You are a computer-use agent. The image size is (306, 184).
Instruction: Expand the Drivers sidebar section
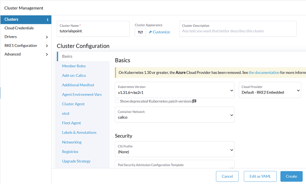(46, 37)
